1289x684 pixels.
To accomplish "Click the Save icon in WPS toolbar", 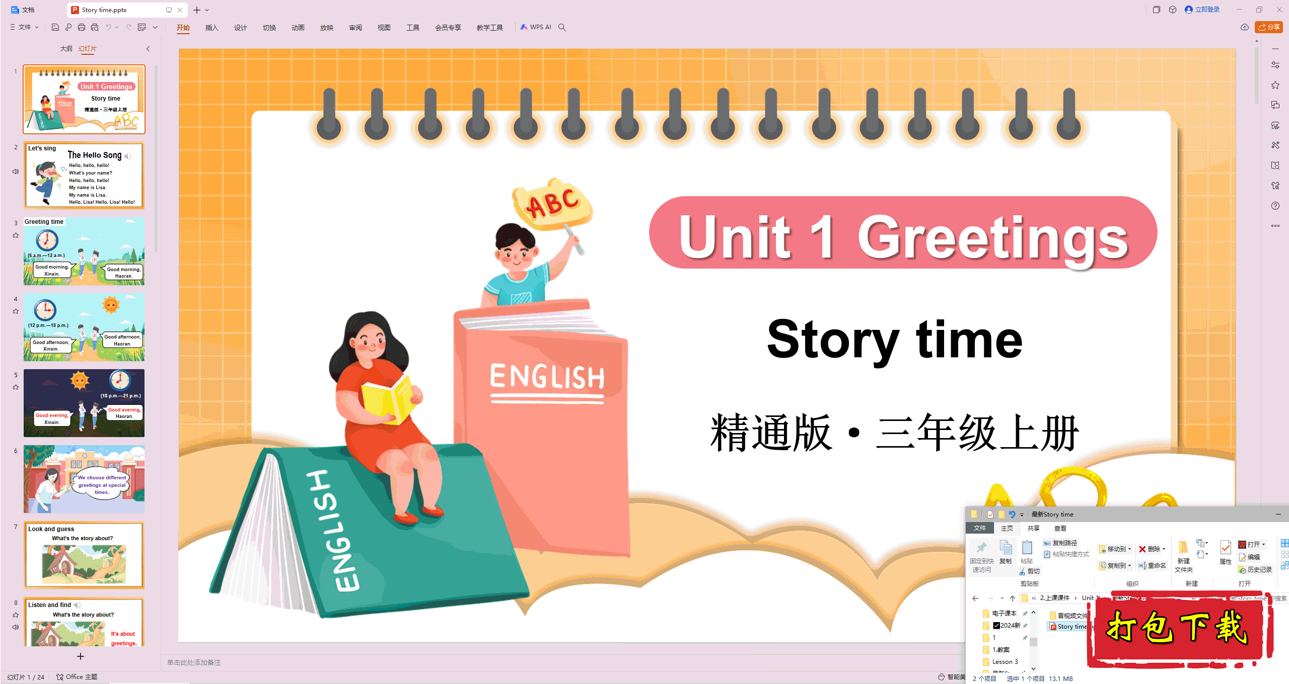I will [55, 27].
